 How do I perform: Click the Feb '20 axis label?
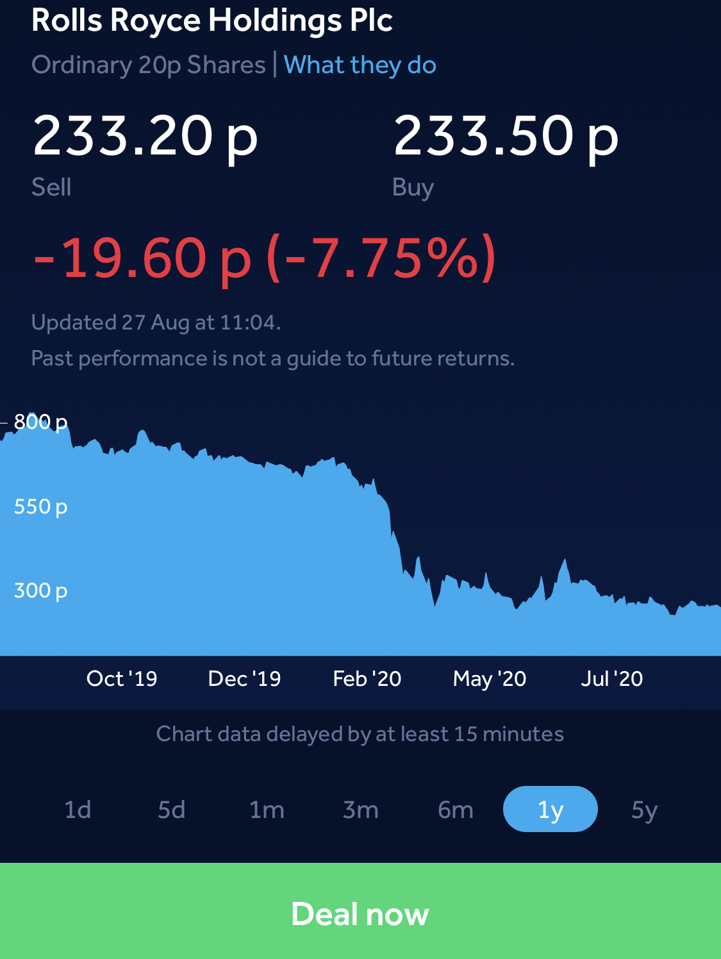click(x=367, y=678)
